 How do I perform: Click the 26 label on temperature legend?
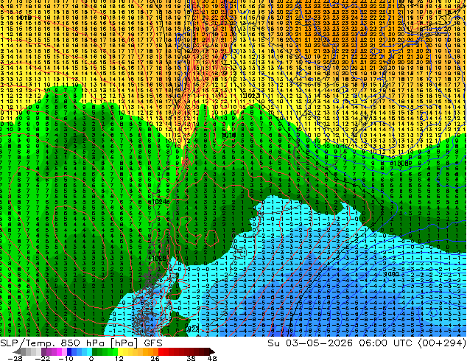point(155,358)
